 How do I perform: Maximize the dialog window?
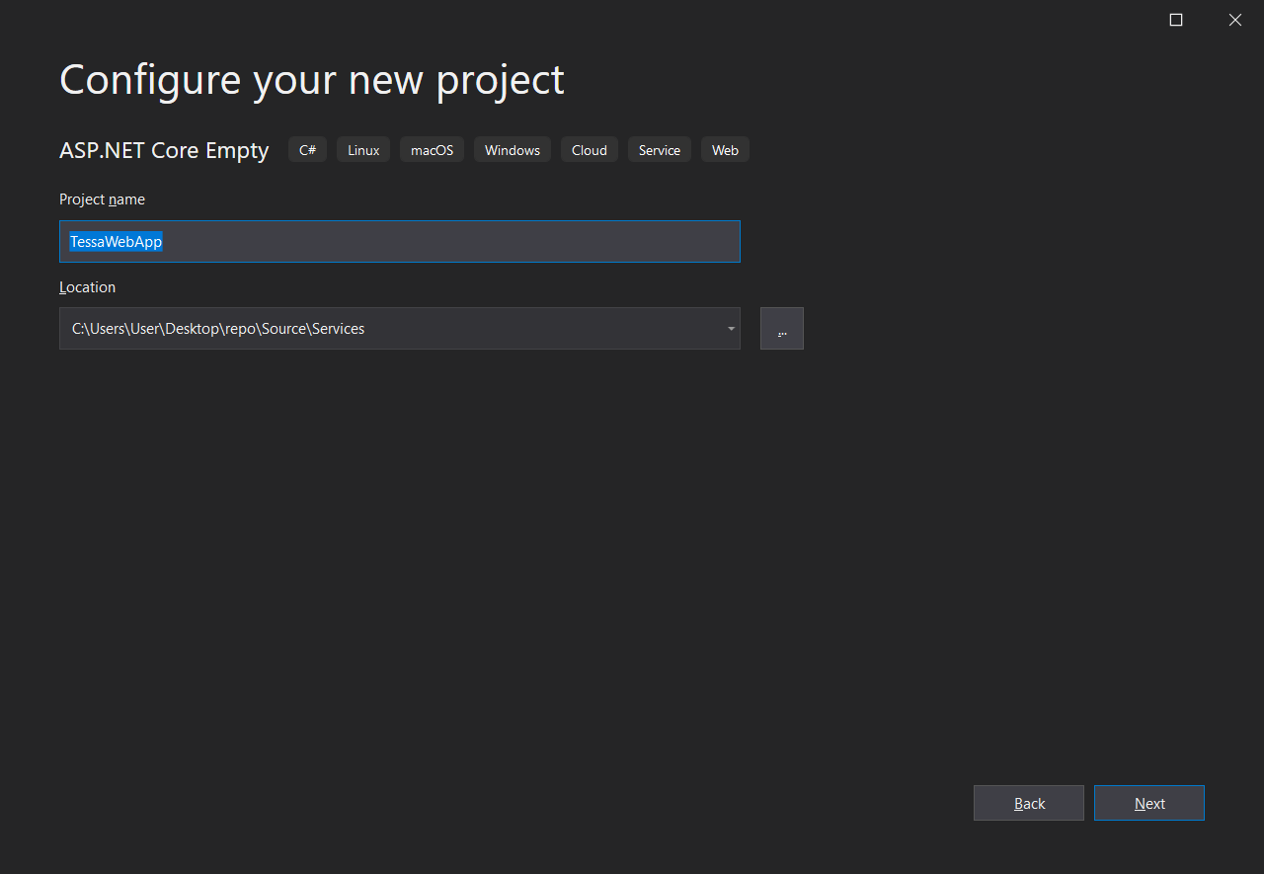click(1176, 20)
